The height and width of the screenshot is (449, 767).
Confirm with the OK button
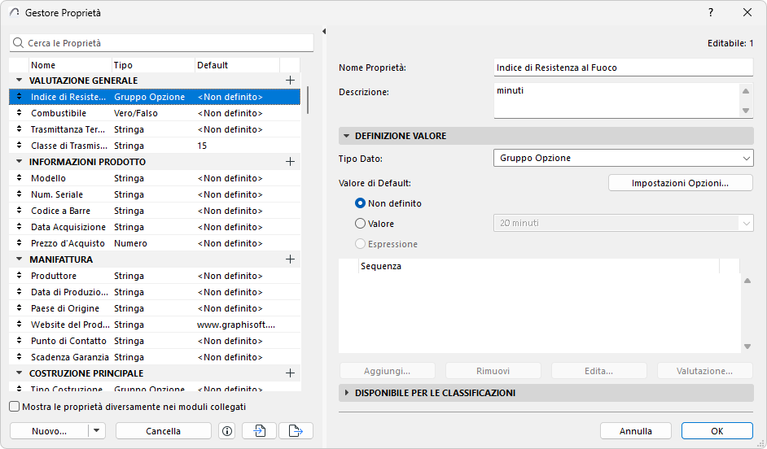tap(717, 431)
